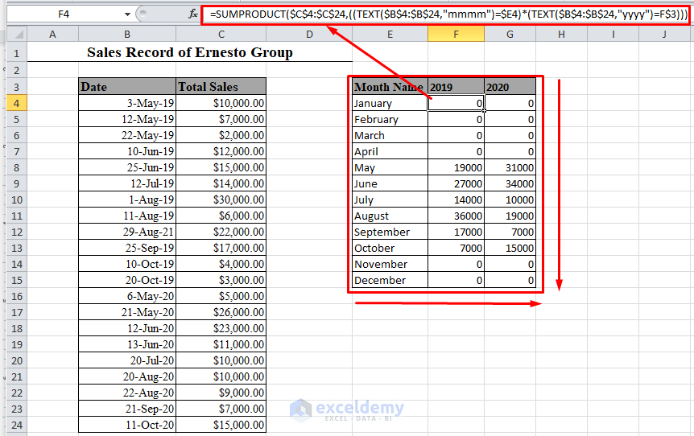Select the $12,000.00 sales cell
694x436 pixels.
point(221,152)
